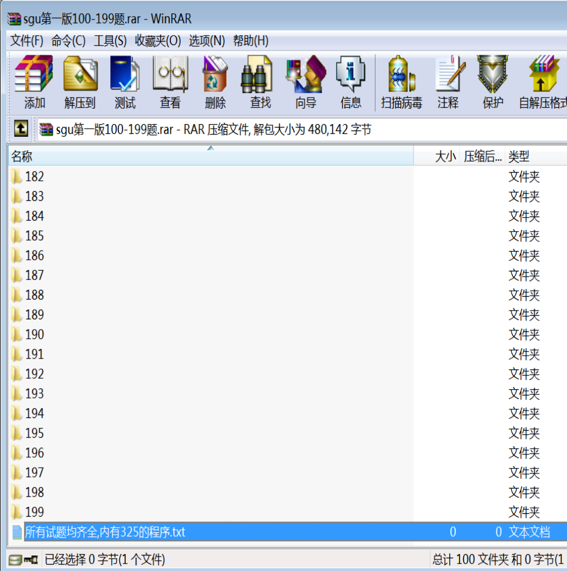
Task: Select folder 188
Action: coord(35,295)
